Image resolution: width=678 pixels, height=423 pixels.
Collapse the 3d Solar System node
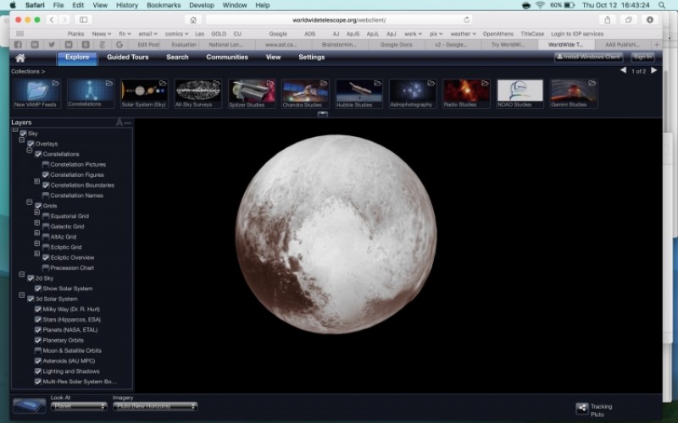coord(22,295)
